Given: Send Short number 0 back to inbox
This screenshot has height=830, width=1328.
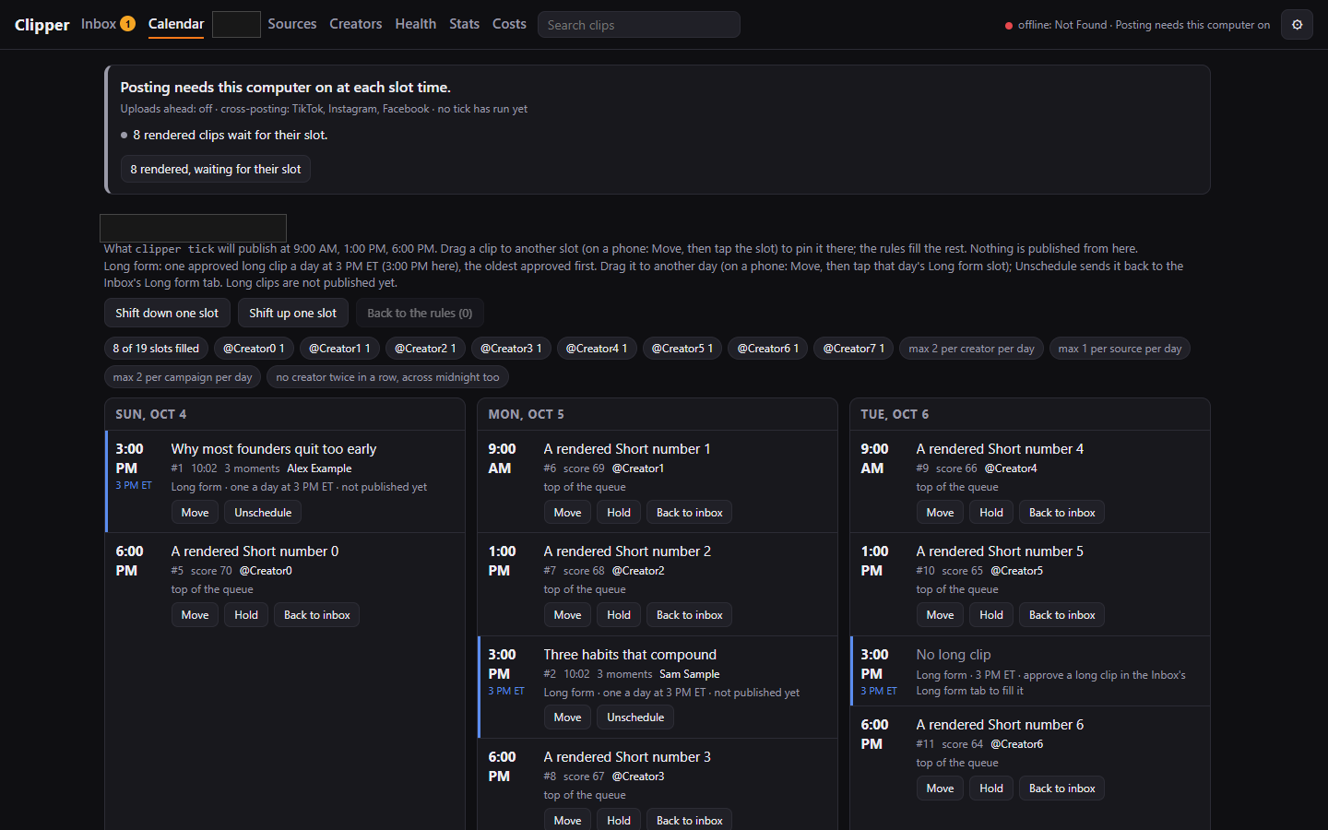Looking at the screenshot, I should click(x=317, y=615).
